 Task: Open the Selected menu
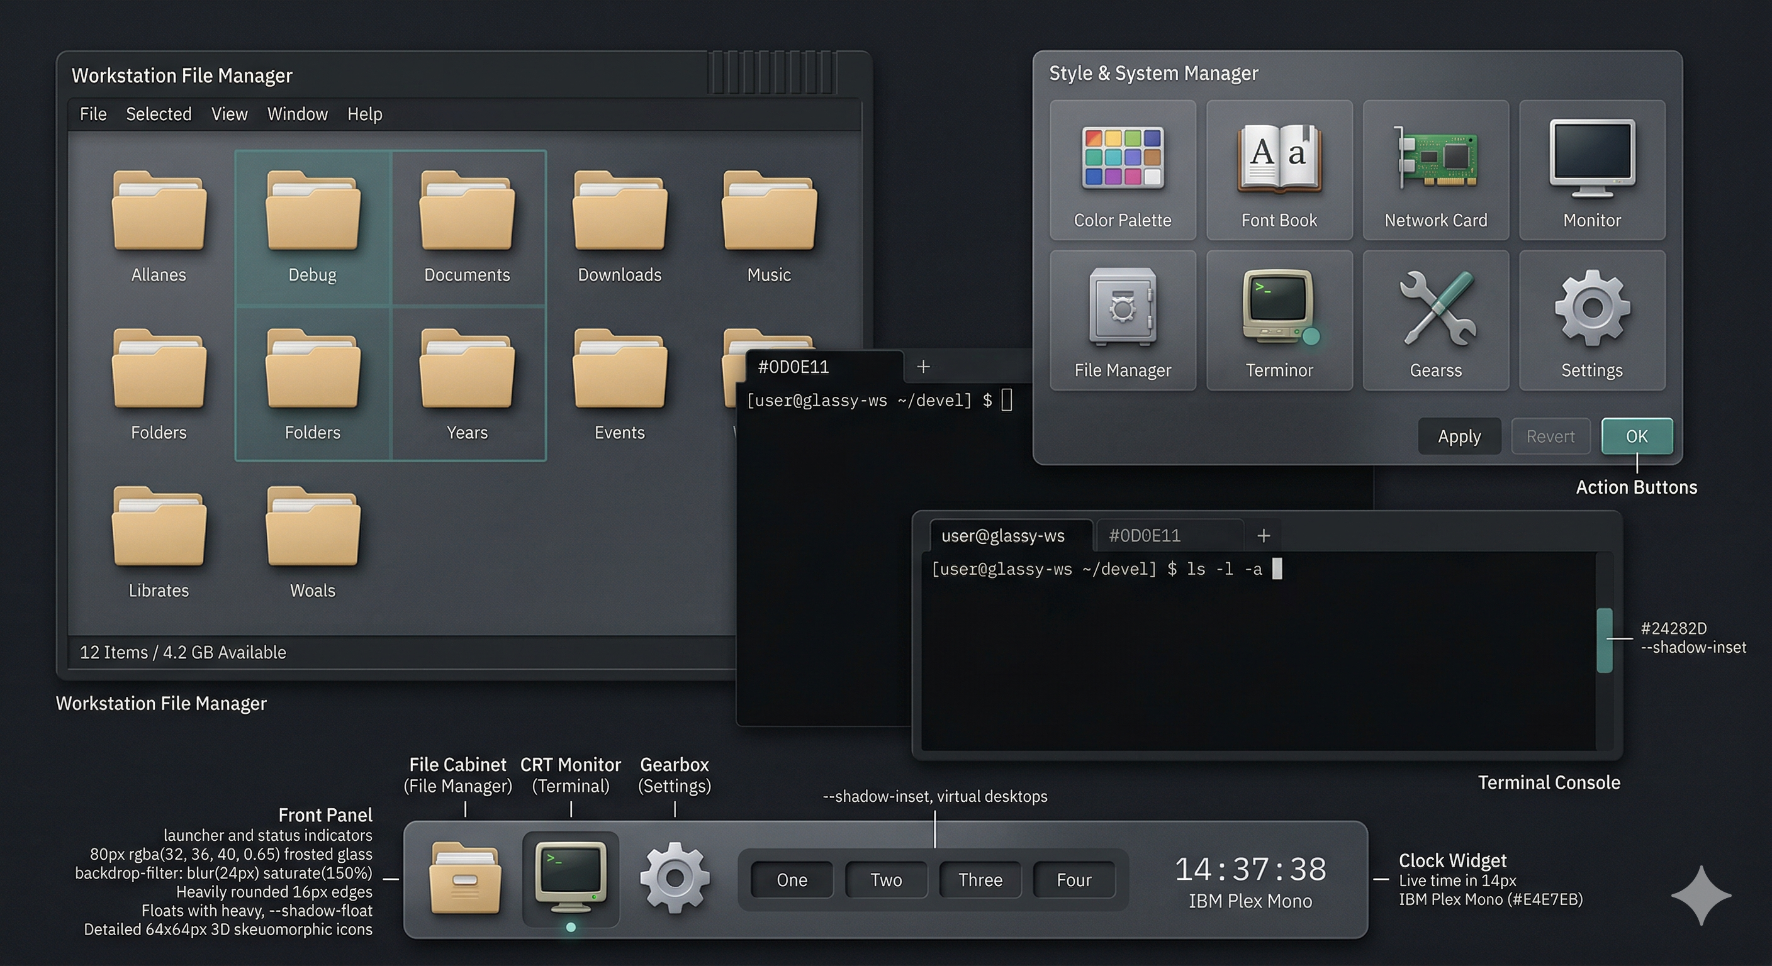point(158,114)
